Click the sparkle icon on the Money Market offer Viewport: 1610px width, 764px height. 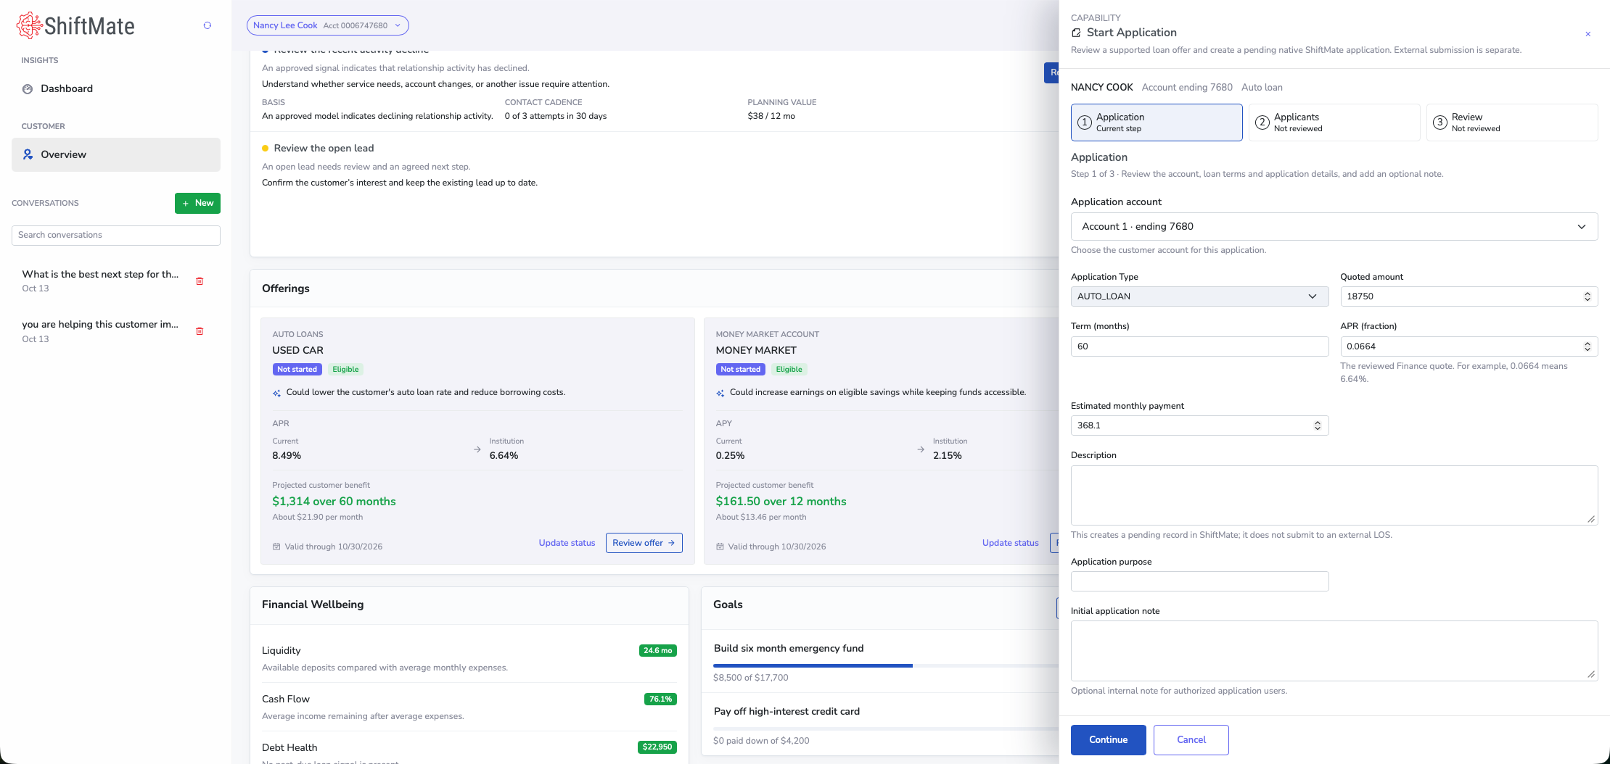tap(720, 393)
